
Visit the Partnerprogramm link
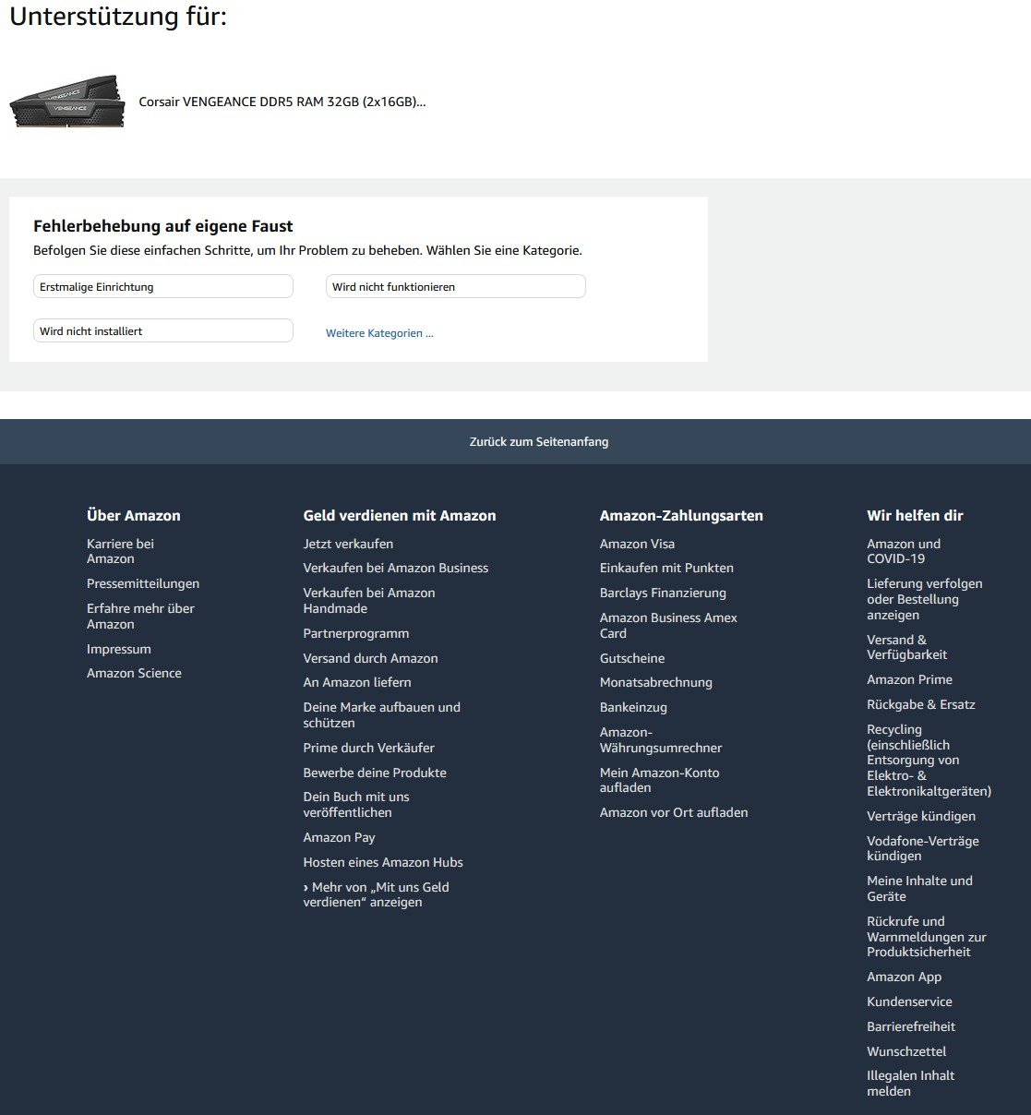(356, 633)
